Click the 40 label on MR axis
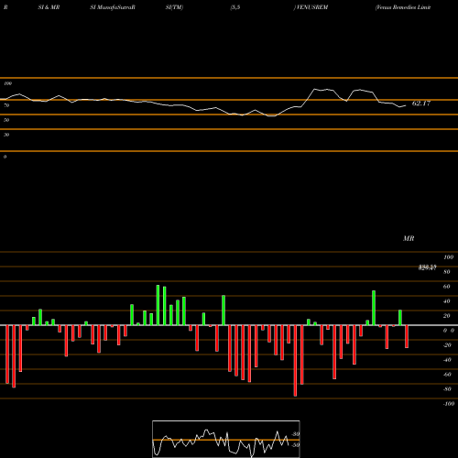This screenshot has height=458, width=458. pos(446,301)
